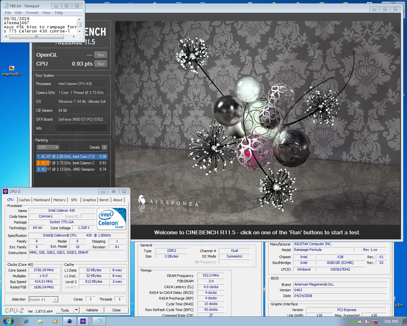The image size is (407, 326).
Task: Click the Package value Socket 775 LGA
Action: tap(62, 222)
